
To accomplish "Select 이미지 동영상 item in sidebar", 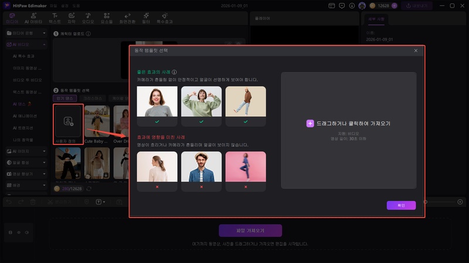I will pyautogui.click(x=27, y=68).
